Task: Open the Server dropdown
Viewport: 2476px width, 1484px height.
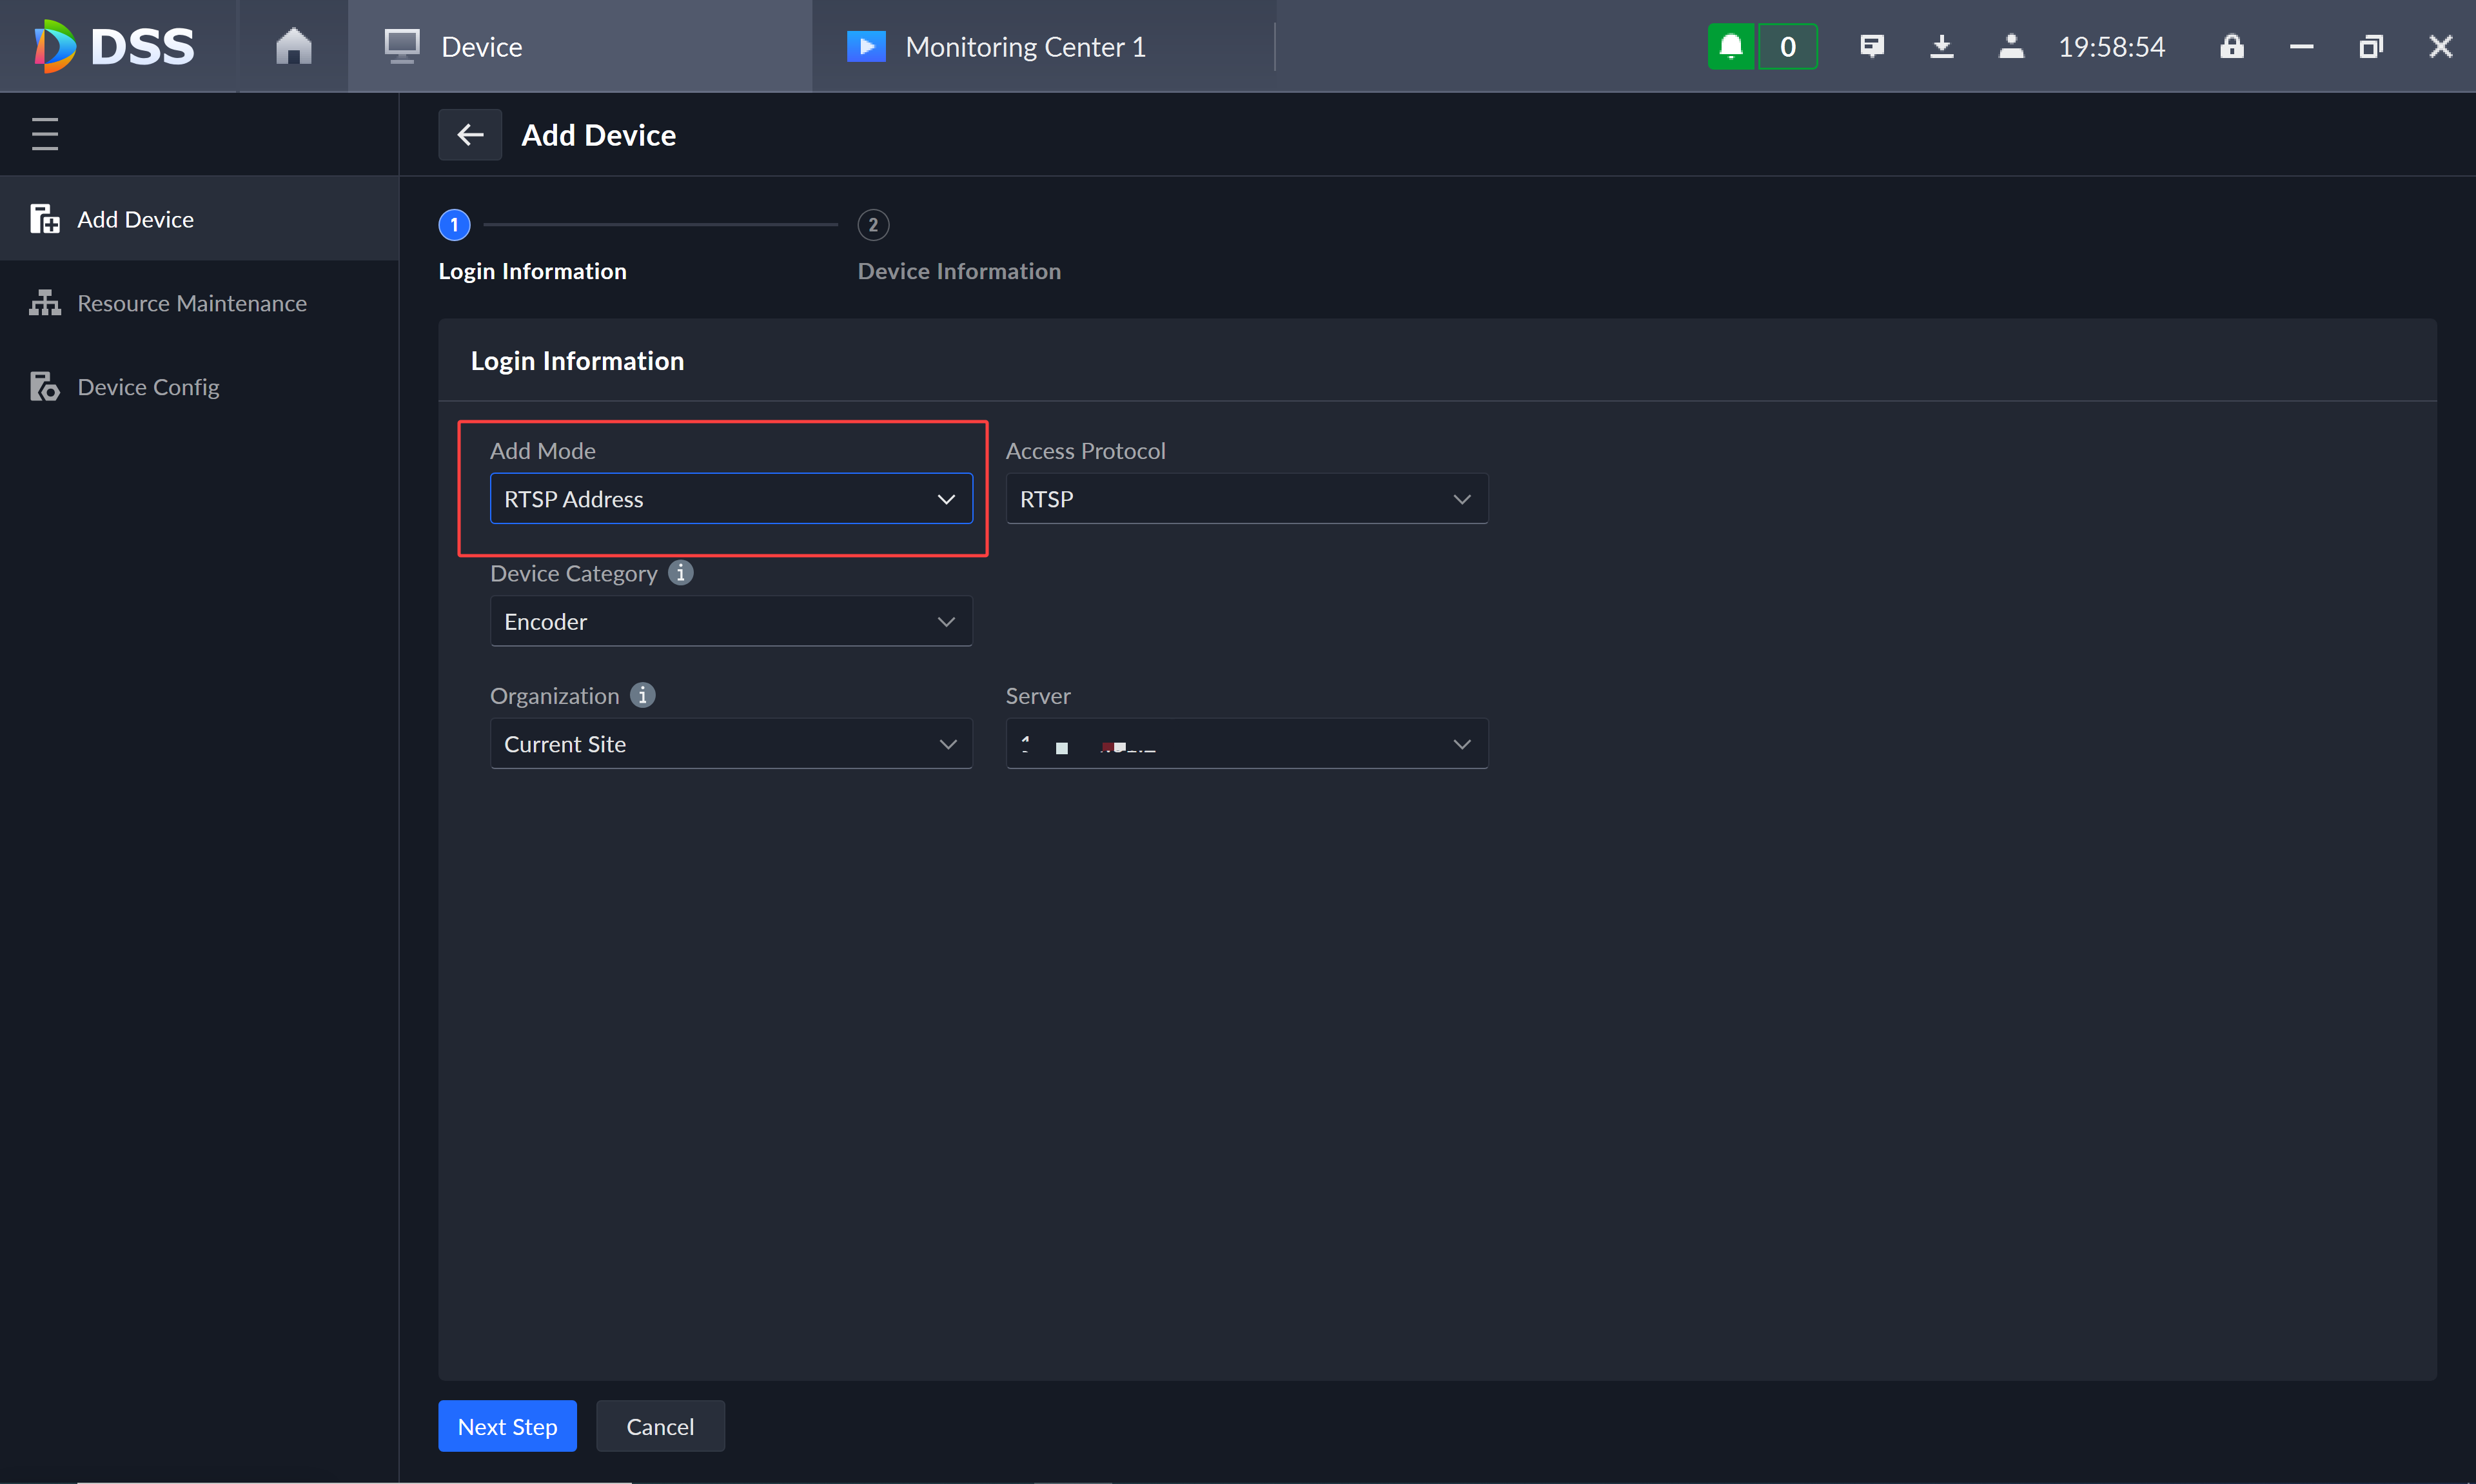Action: pos(1247,743)
